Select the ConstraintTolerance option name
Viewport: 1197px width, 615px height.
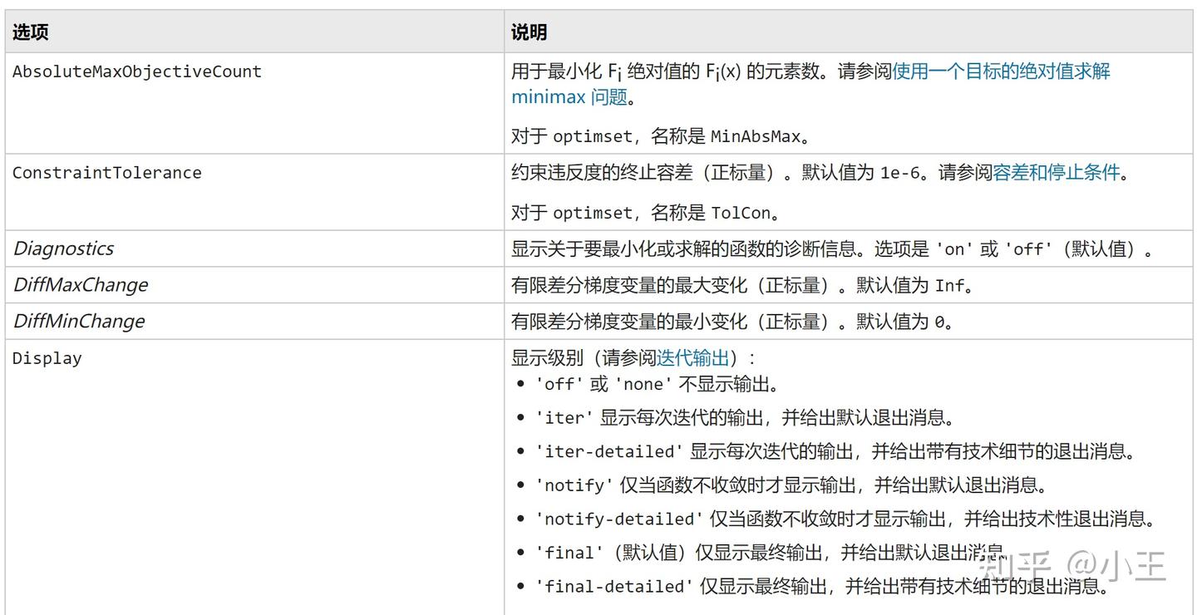click(106, 174)
